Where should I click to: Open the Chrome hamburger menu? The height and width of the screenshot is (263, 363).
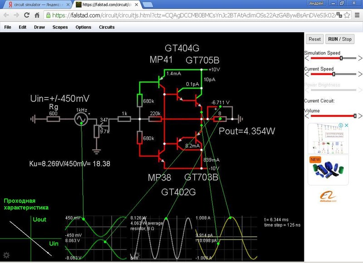357,15
